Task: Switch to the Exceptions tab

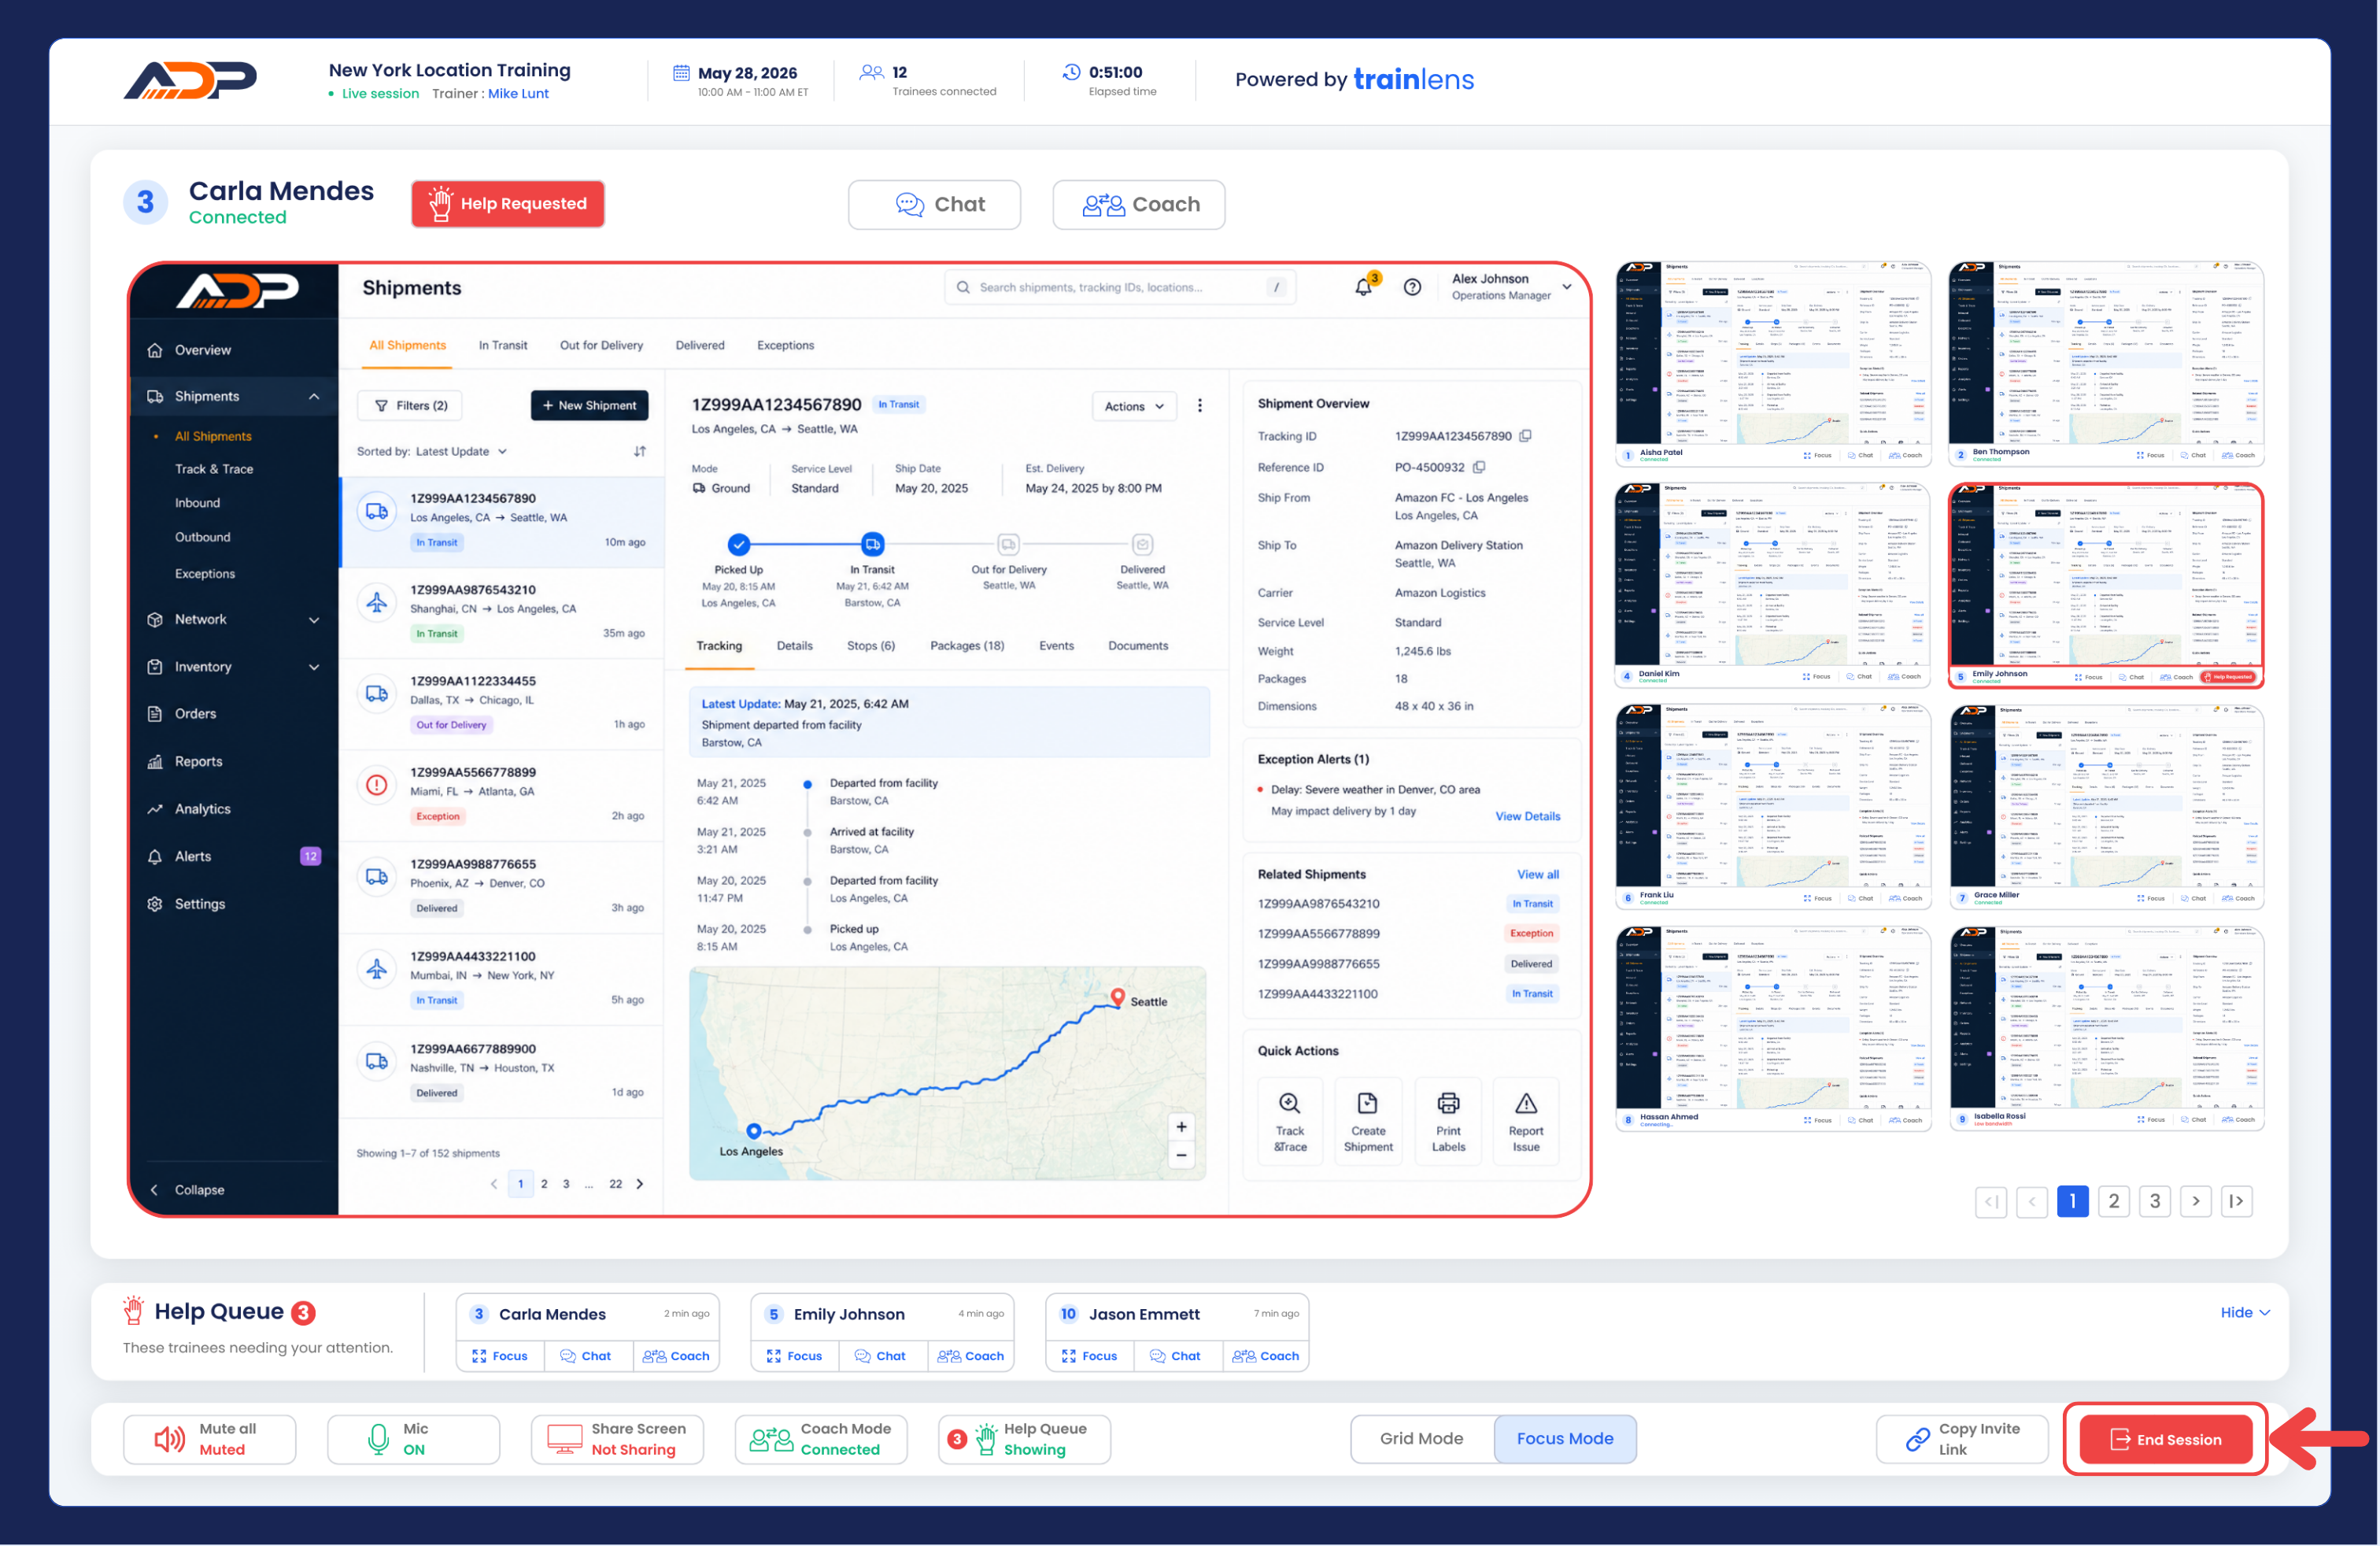Action: point(785,345)
